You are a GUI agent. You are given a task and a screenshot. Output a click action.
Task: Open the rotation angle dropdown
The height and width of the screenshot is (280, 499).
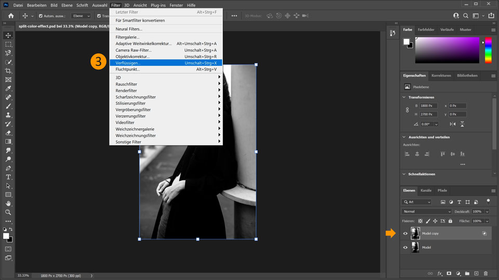(436, 124)
